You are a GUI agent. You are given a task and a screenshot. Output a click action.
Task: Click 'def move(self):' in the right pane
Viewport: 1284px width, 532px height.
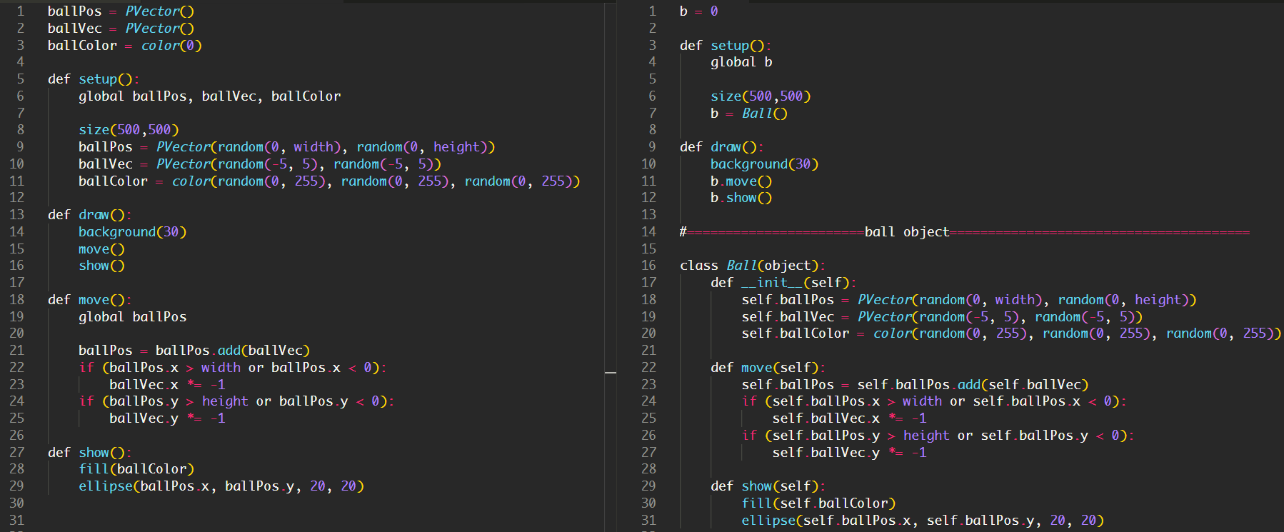[x=767, y=368]
